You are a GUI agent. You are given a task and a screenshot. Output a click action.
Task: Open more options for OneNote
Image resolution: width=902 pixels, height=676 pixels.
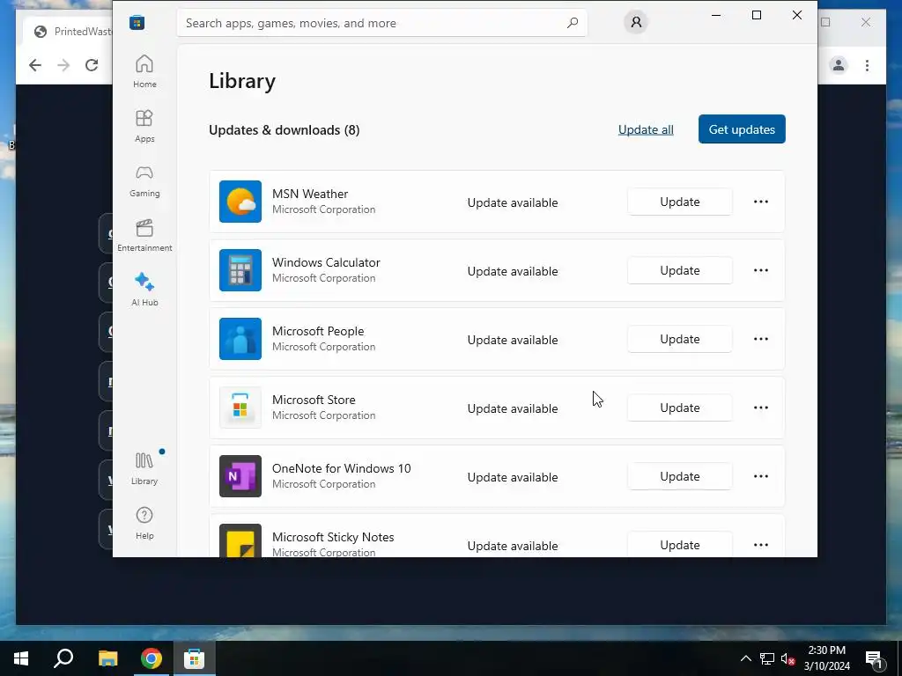tap(761, 476)
